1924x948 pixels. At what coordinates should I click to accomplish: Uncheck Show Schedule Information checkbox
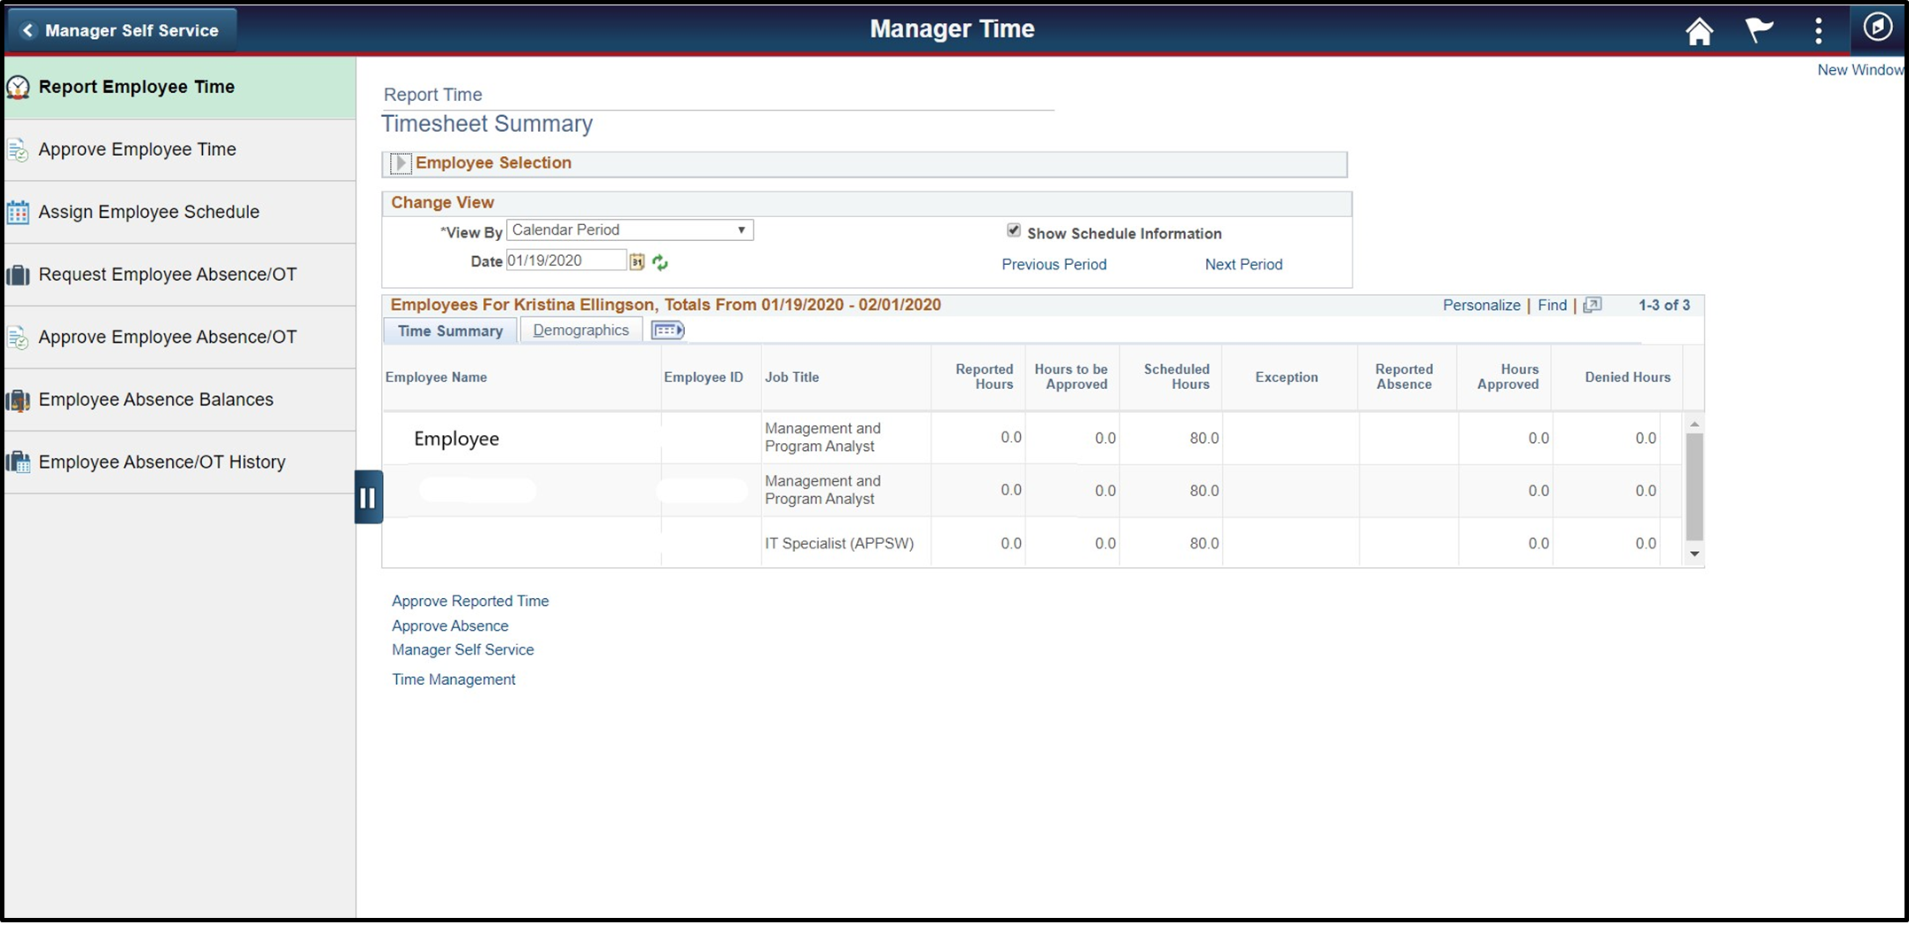[1014, 231]
